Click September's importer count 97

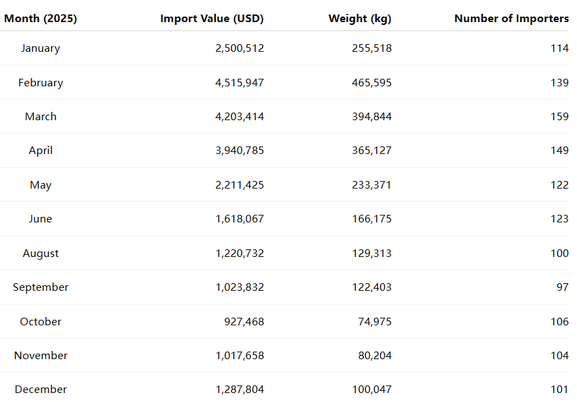click(x=562, y=287)
